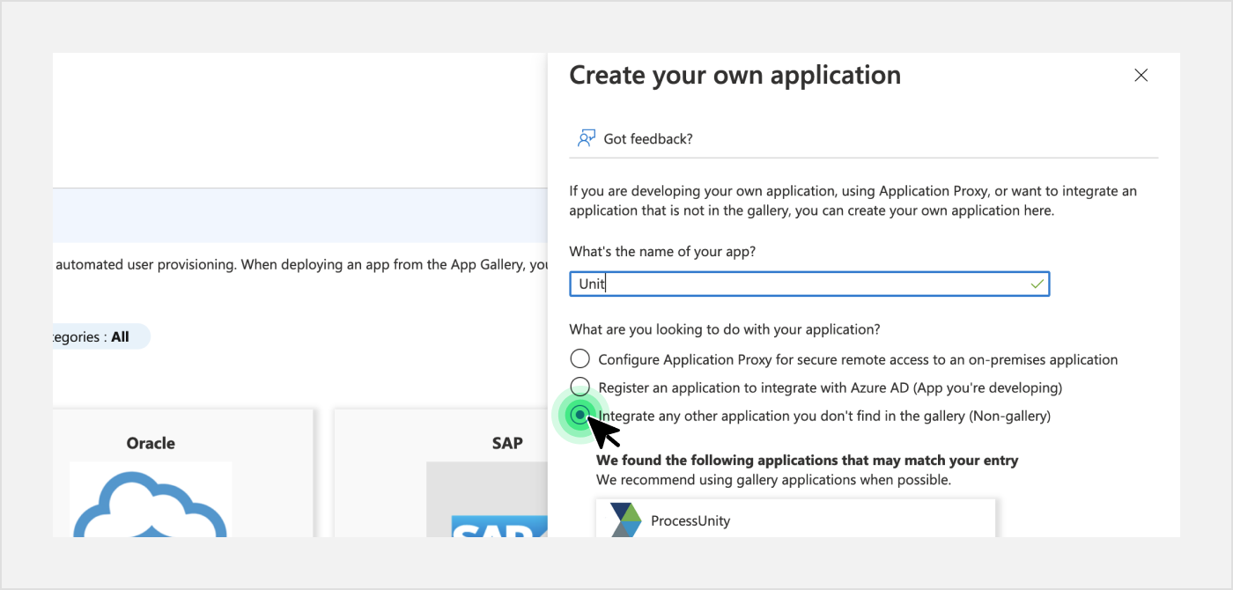Select the Configure Application Proxy radio button

[x=580, y=359]
